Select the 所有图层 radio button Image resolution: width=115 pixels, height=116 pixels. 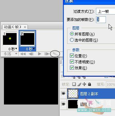click(72, 34)
